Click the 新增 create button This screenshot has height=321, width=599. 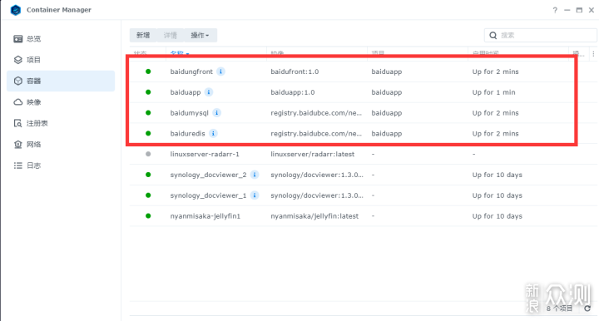(x=143, y=35)
